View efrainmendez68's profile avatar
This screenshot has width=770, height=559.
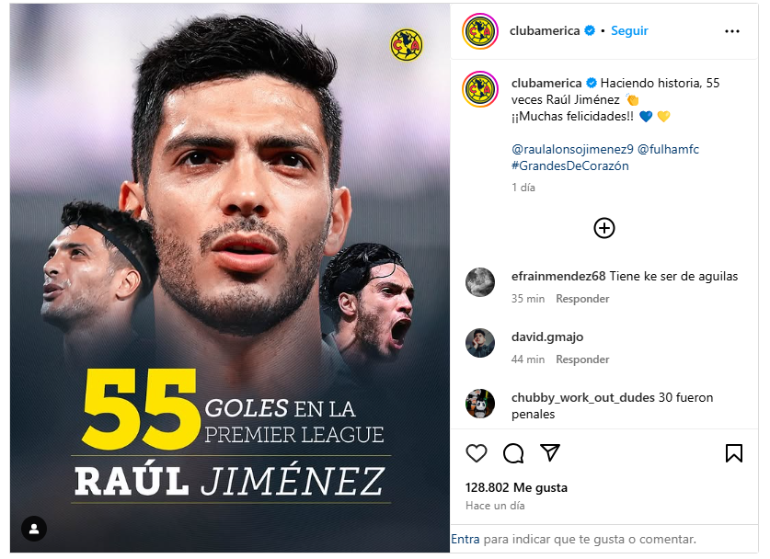(x=480, y=282)
